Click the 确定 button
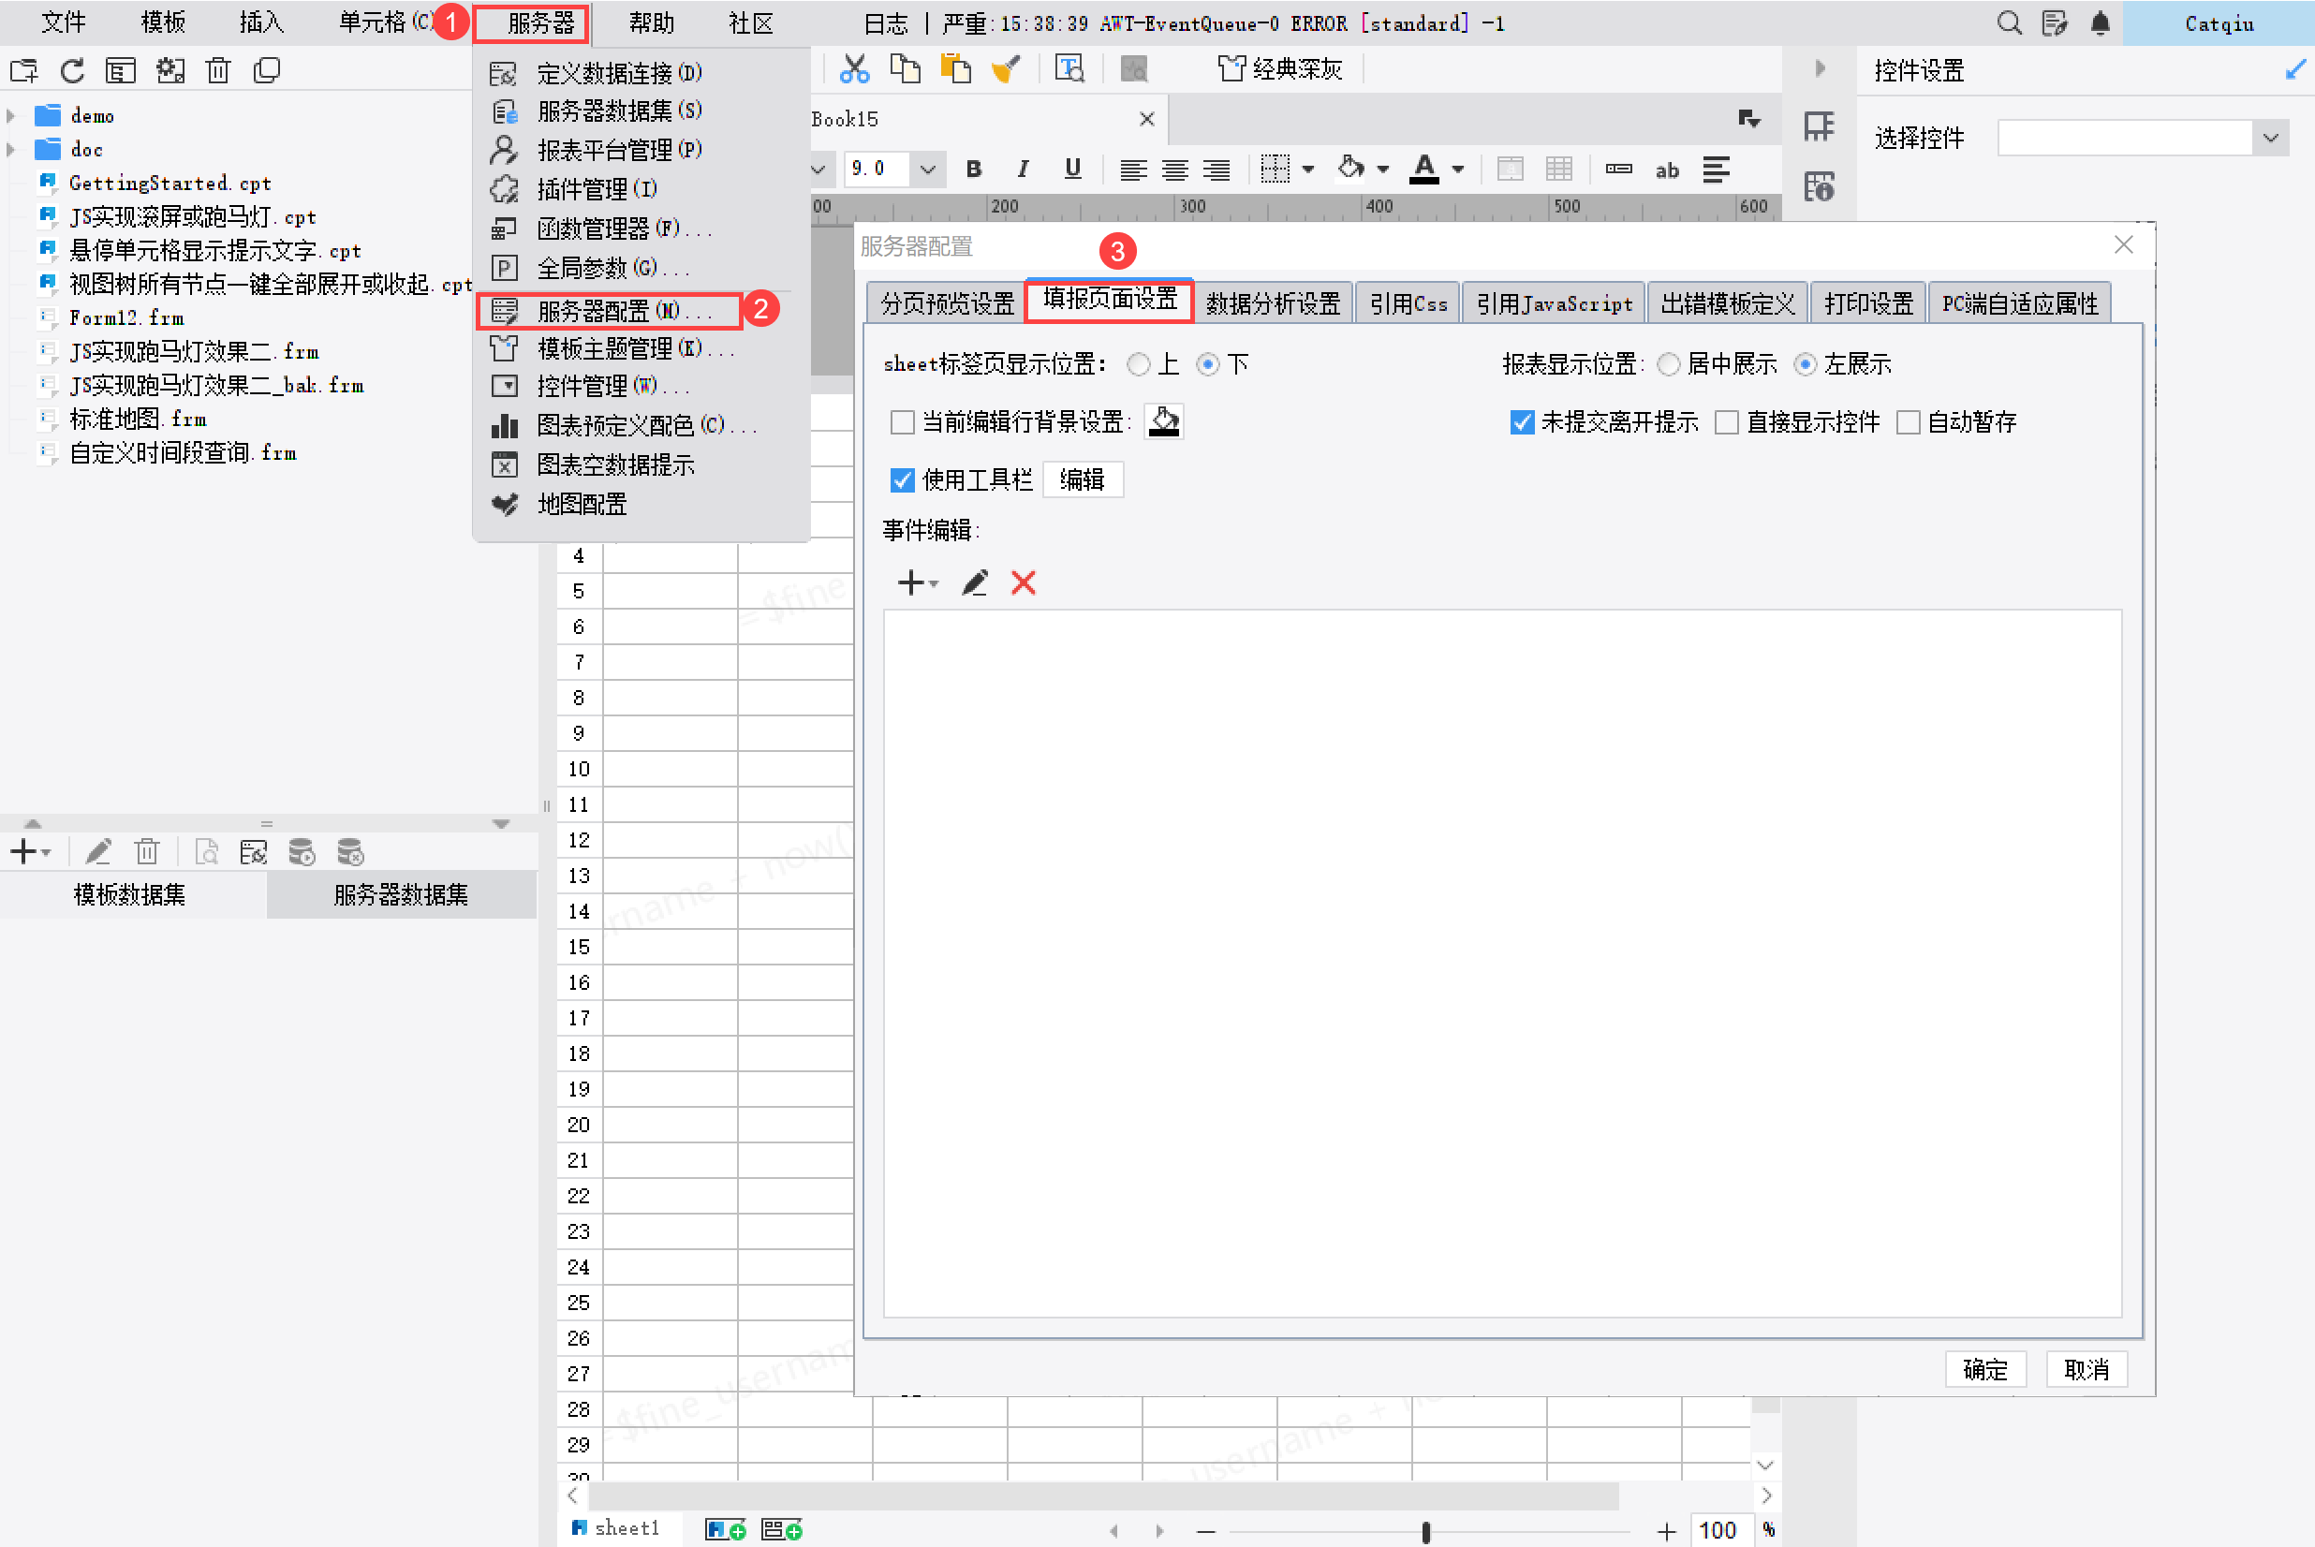Image resolution: width=2315 pixels, height=1547 pixels. click(1984, 1369)
